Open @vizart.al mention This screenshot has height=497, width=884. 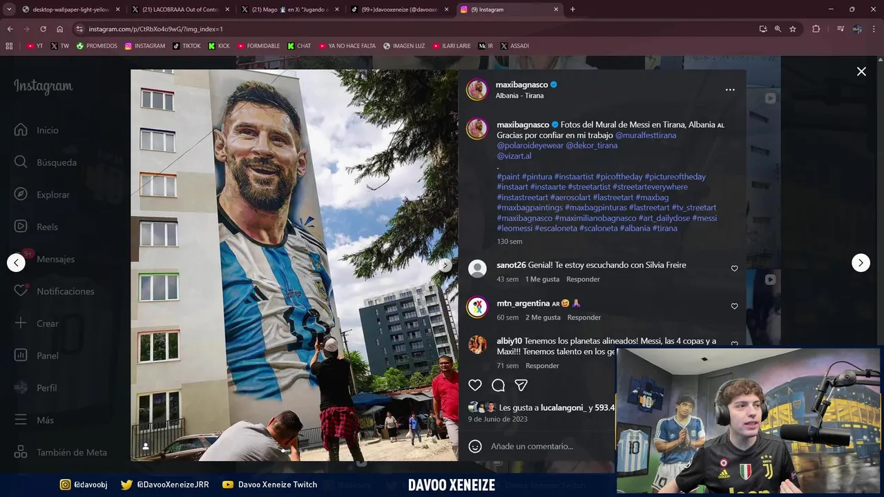(514, 156)
